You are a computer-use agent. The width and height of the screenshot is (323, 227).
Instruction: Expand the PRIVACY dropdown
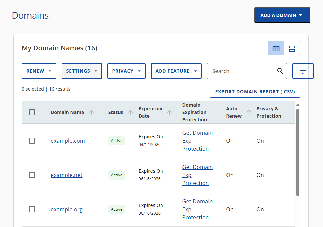click(126, 71)
